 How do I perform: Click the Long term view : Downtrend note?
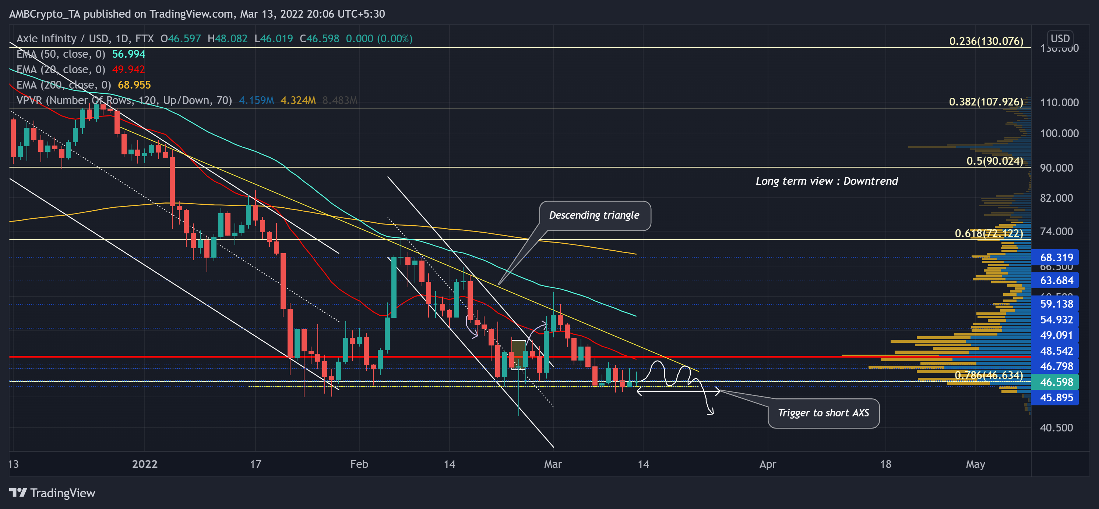tap(827, 182)
